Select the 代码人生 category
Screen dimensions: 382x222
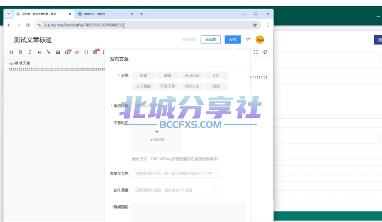[192, 86]
